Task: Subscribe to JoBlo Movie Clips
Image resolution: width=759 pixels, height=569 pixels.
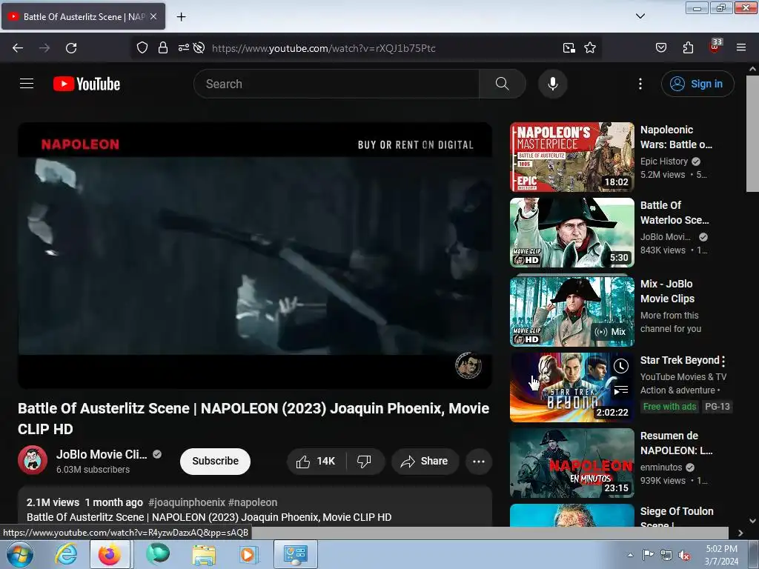Action: pyautogui.click(x=215, y=461)
